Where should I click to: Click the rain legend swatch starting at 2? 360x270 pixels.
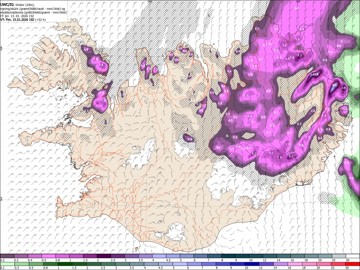coord(94,264)
